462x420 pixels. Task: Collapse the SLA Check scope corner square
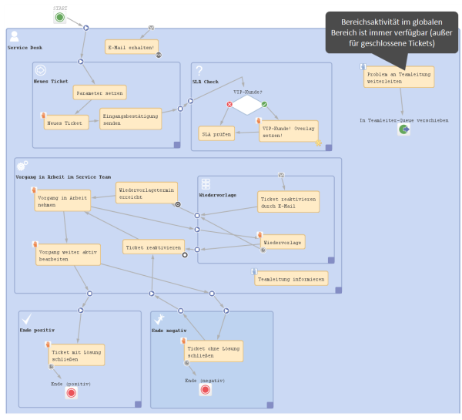point(329,145)
